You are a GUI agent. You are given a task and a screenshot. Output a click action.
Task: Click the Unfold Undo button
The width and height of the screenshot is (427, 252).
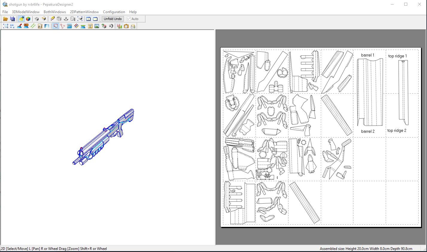[113, 19]
